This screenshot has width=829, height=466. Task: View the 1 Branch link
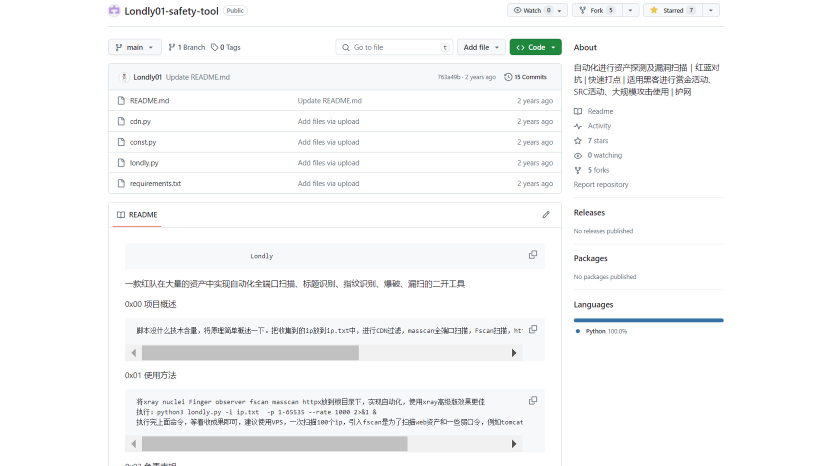(187, 47)
